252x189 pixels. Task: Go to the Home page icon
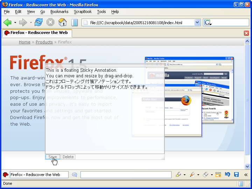click(x=63, y=22)
